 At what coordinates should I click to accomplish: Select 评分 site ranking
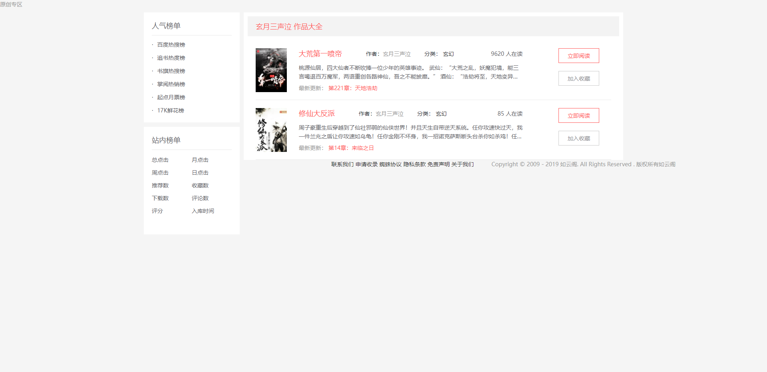(x=157, y=211)
